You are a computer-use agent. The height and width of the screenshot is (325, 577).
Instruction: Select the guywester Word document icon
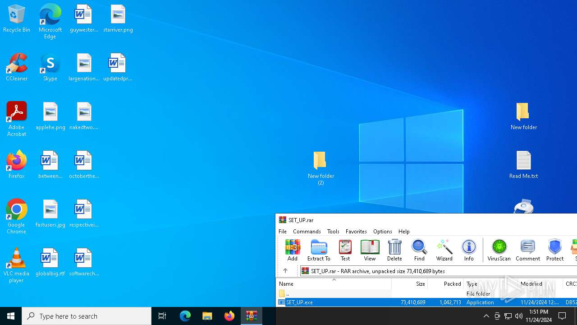point(84,19)
